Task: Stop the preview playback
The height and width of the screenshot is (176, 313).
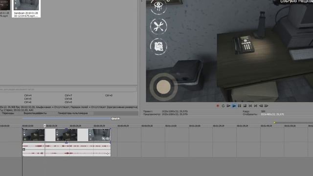Action: [245, 106]
